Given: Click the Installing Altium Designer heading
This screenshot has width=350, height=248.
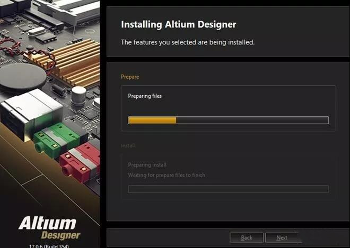Looking at the screenshot, I should [x=179, y=24].
